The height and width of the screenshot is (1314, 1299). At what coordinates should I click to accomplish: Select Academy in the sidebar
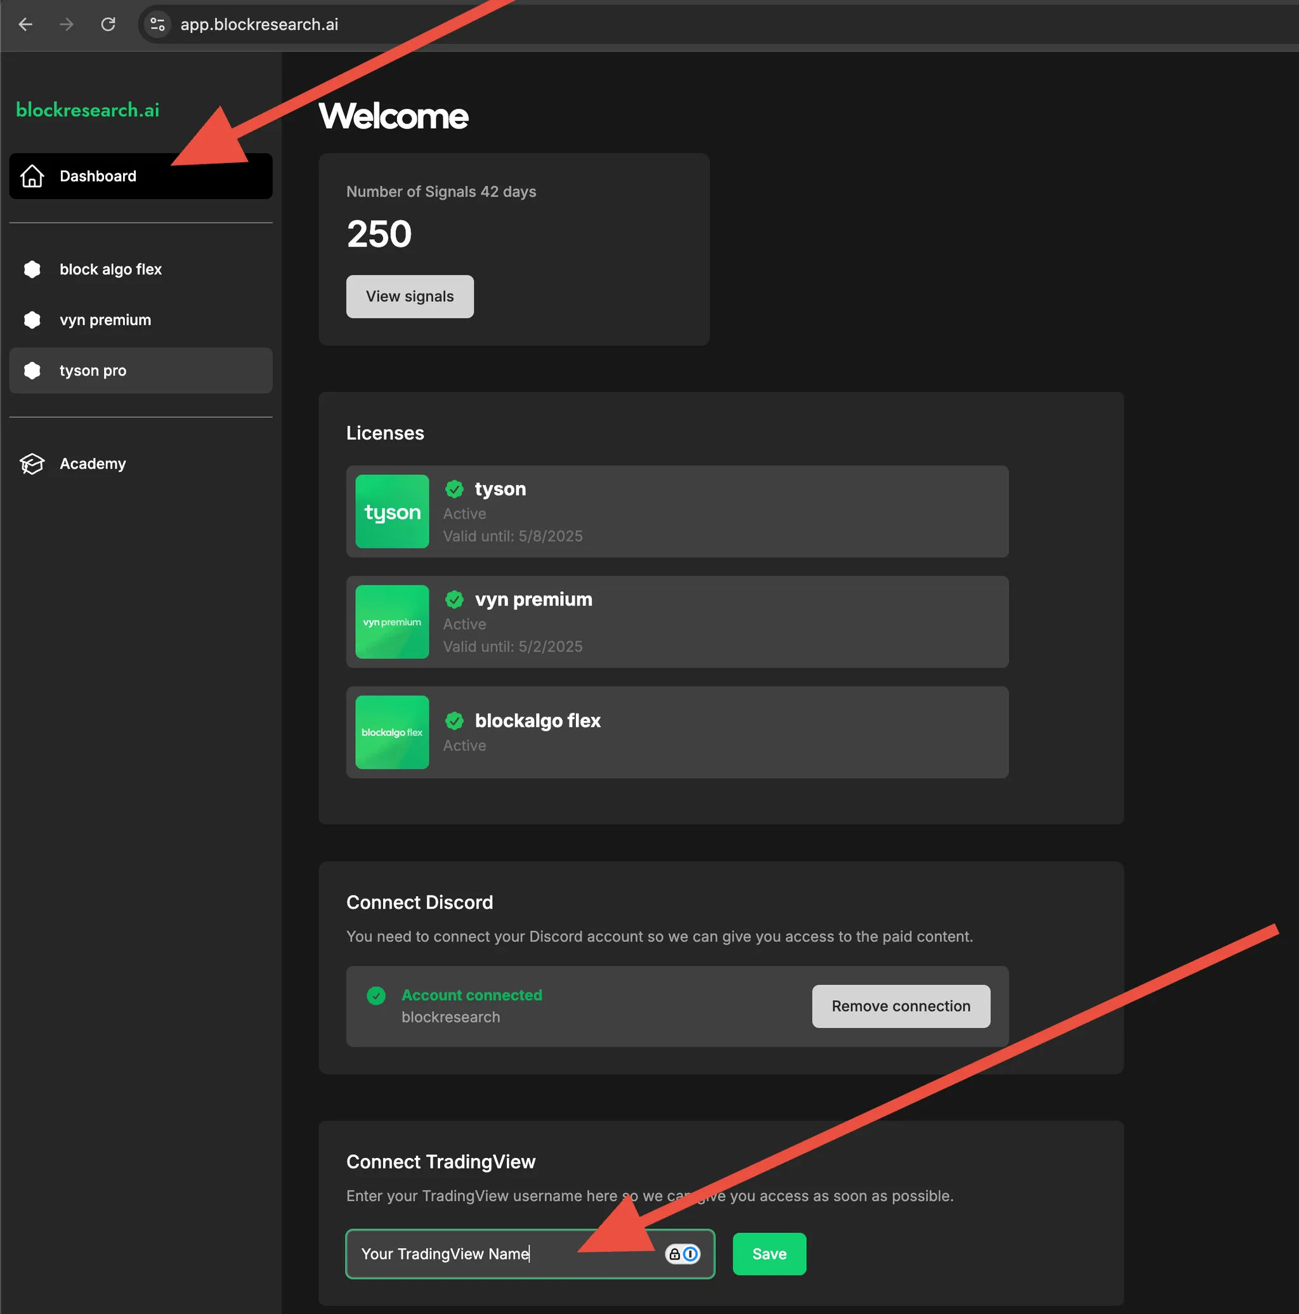click(x=93, y=463)
